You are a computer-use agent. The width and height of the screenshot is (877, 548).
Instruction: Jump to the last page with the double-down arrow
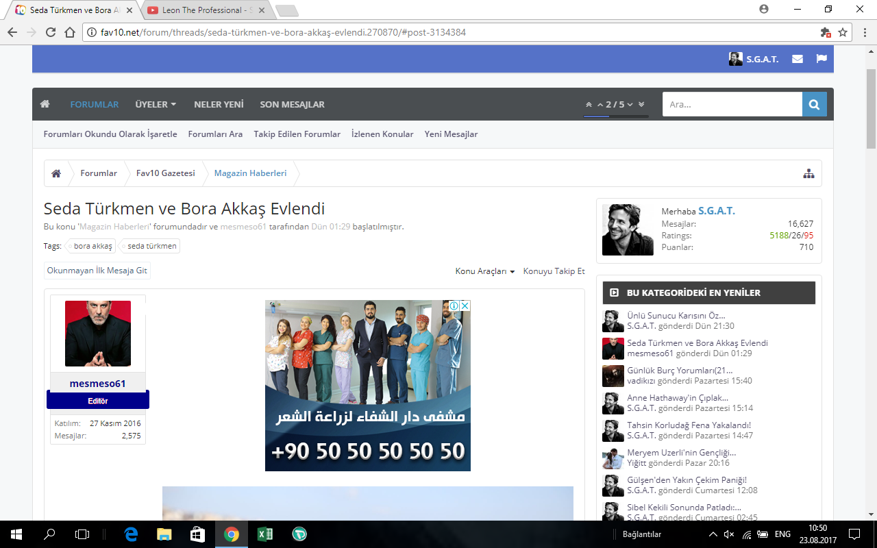(641, 105)
